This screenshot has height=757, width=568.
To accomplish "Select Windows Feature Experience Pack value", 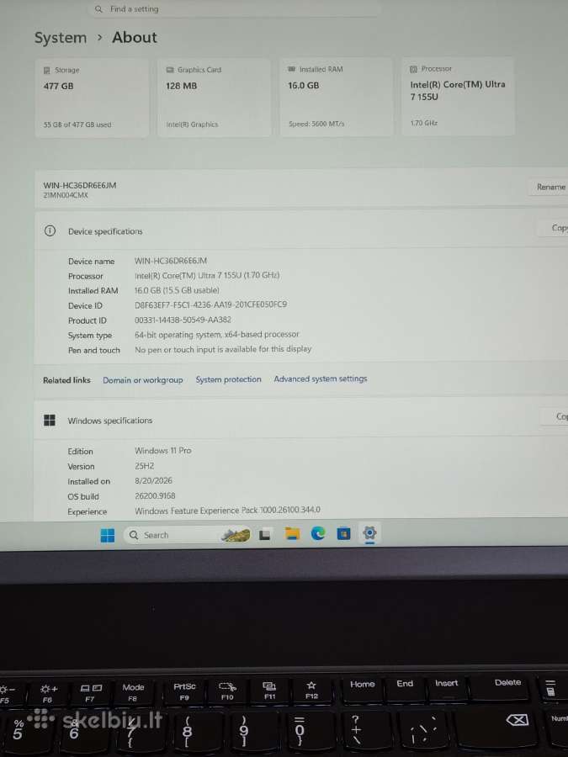I will (227, 511).
